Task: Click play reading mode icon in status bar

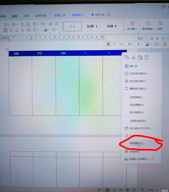Action: point(121,190)
